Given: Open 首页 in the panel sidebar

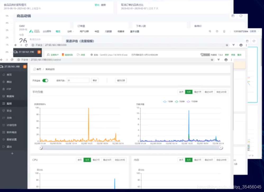Looking at the screenshot, I should (x=9, y=75).
